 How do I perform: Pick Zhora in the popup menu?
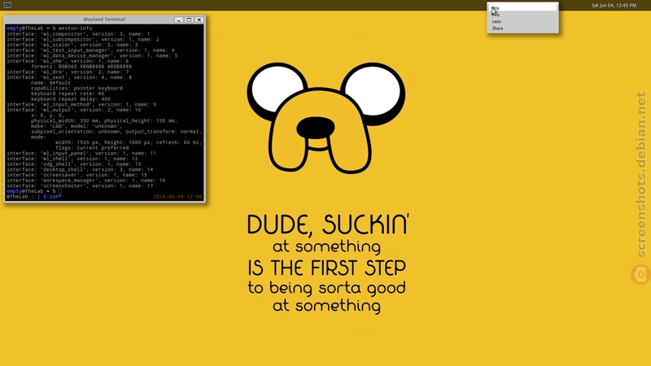[522, 28]
